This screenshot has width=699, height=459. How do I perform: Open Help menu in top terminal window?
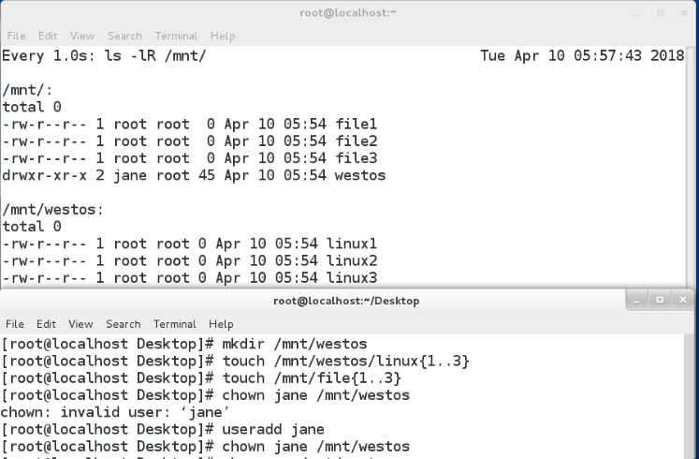(x=223, y=36)
